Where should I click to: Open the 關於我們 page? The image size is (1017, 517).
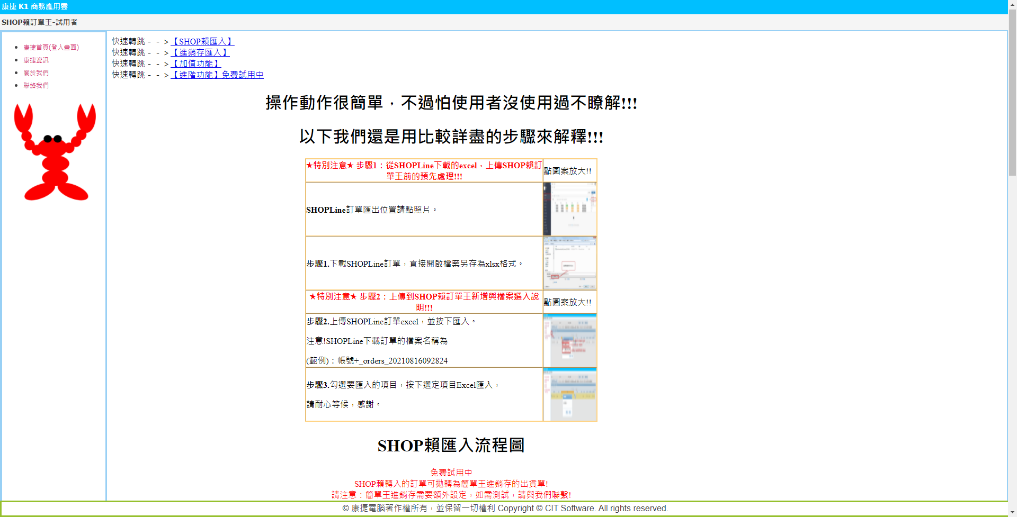point(36,73)
